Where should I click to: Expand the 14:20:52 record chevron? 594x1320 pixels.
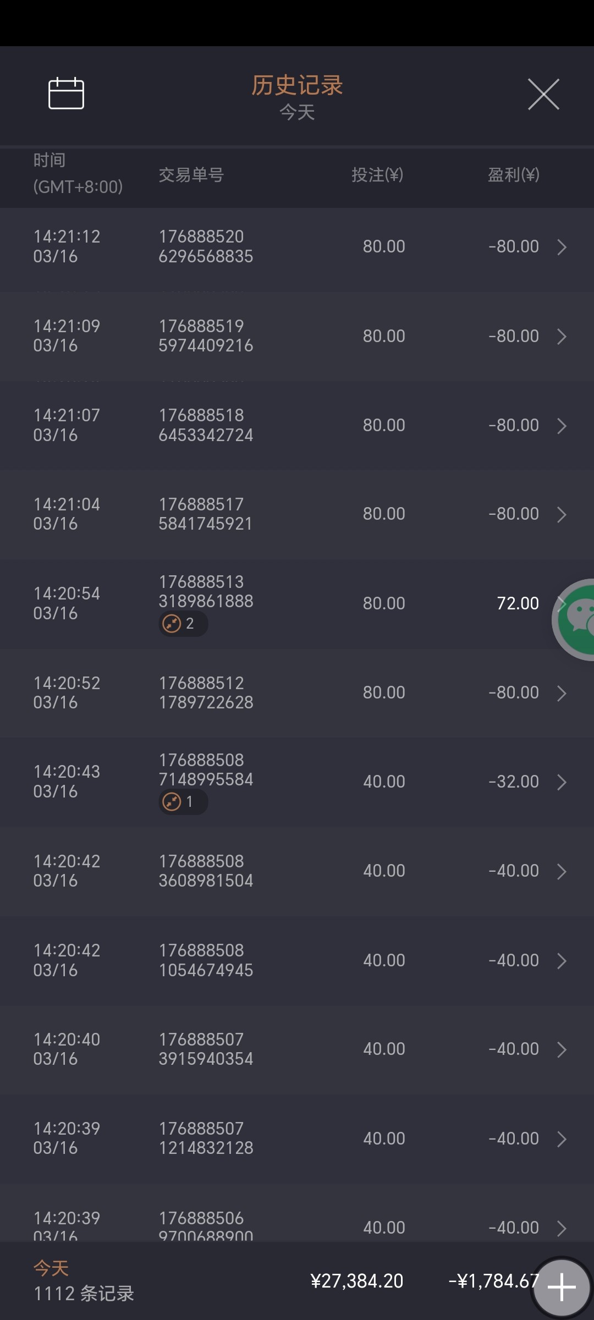click(562, 693)
